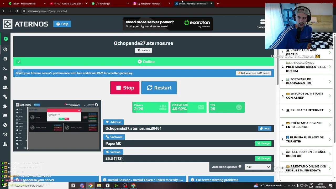The width and height of the screenshot is (336, 189).
Task: Open the green play-arrow app in the taskbar
Action: coord(116,186)
